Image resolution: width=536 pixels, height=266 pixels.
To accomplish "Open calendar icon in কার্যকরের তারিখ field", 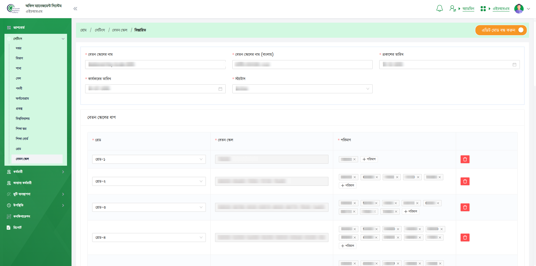I will pos(220,89).
